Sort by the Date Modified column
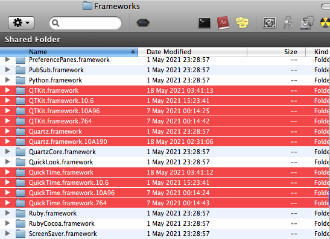Screen dimensions: 330x239 192,52
